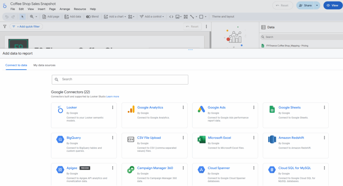Screen dimensions: 343x186
Task: Open the Arrange menu
Action: pos(65,9)
